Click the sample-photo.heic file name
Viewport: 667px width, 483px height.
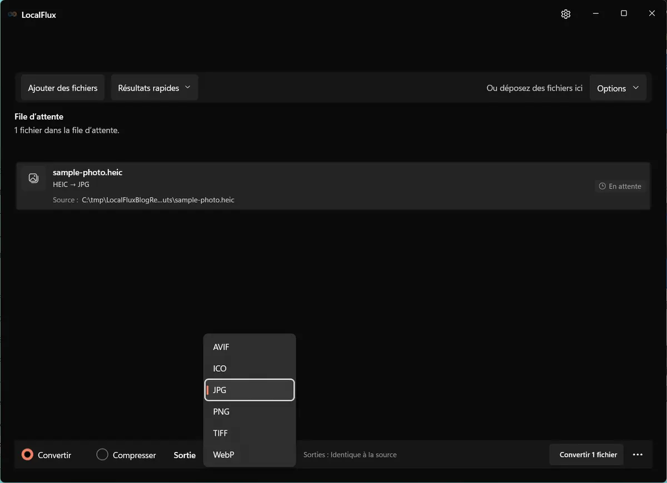coord(87,172)
